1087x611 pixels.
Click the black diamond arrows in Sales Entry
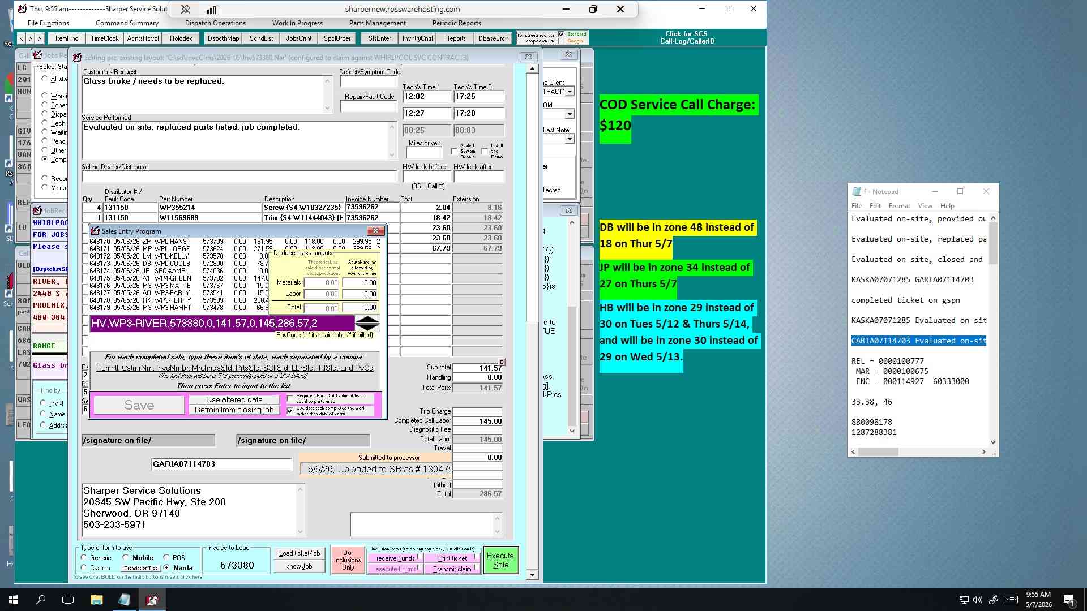pos(367,324)
